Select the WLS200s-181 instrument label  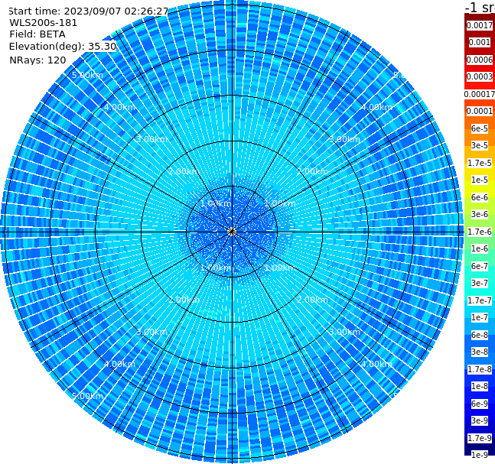tap(44, 23)
